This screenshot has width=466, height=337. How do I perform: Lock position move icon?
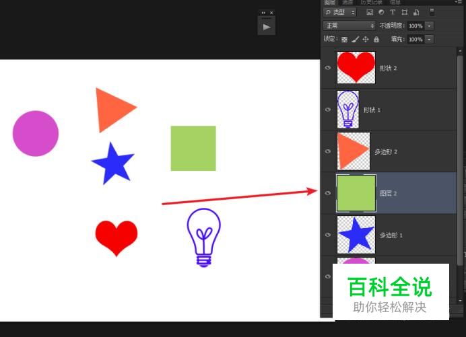pyautogui.click(x=366, y=39)
